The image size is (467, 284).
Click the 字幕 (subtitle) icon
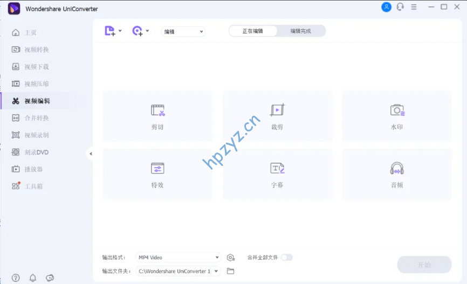[x=277, y=169]
